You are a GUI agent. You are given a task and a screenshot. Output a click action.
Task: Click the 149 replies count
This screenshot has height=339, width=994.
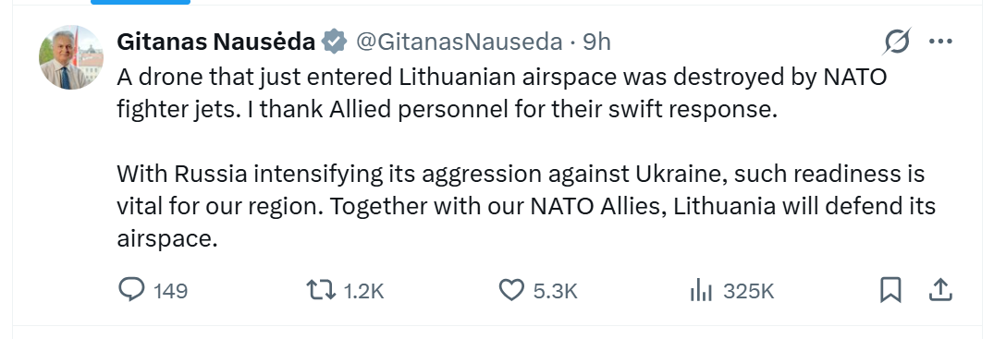170,292
